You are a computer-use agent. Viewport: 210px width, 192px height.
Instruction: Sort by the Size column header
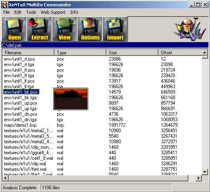(x=132, y=53)
